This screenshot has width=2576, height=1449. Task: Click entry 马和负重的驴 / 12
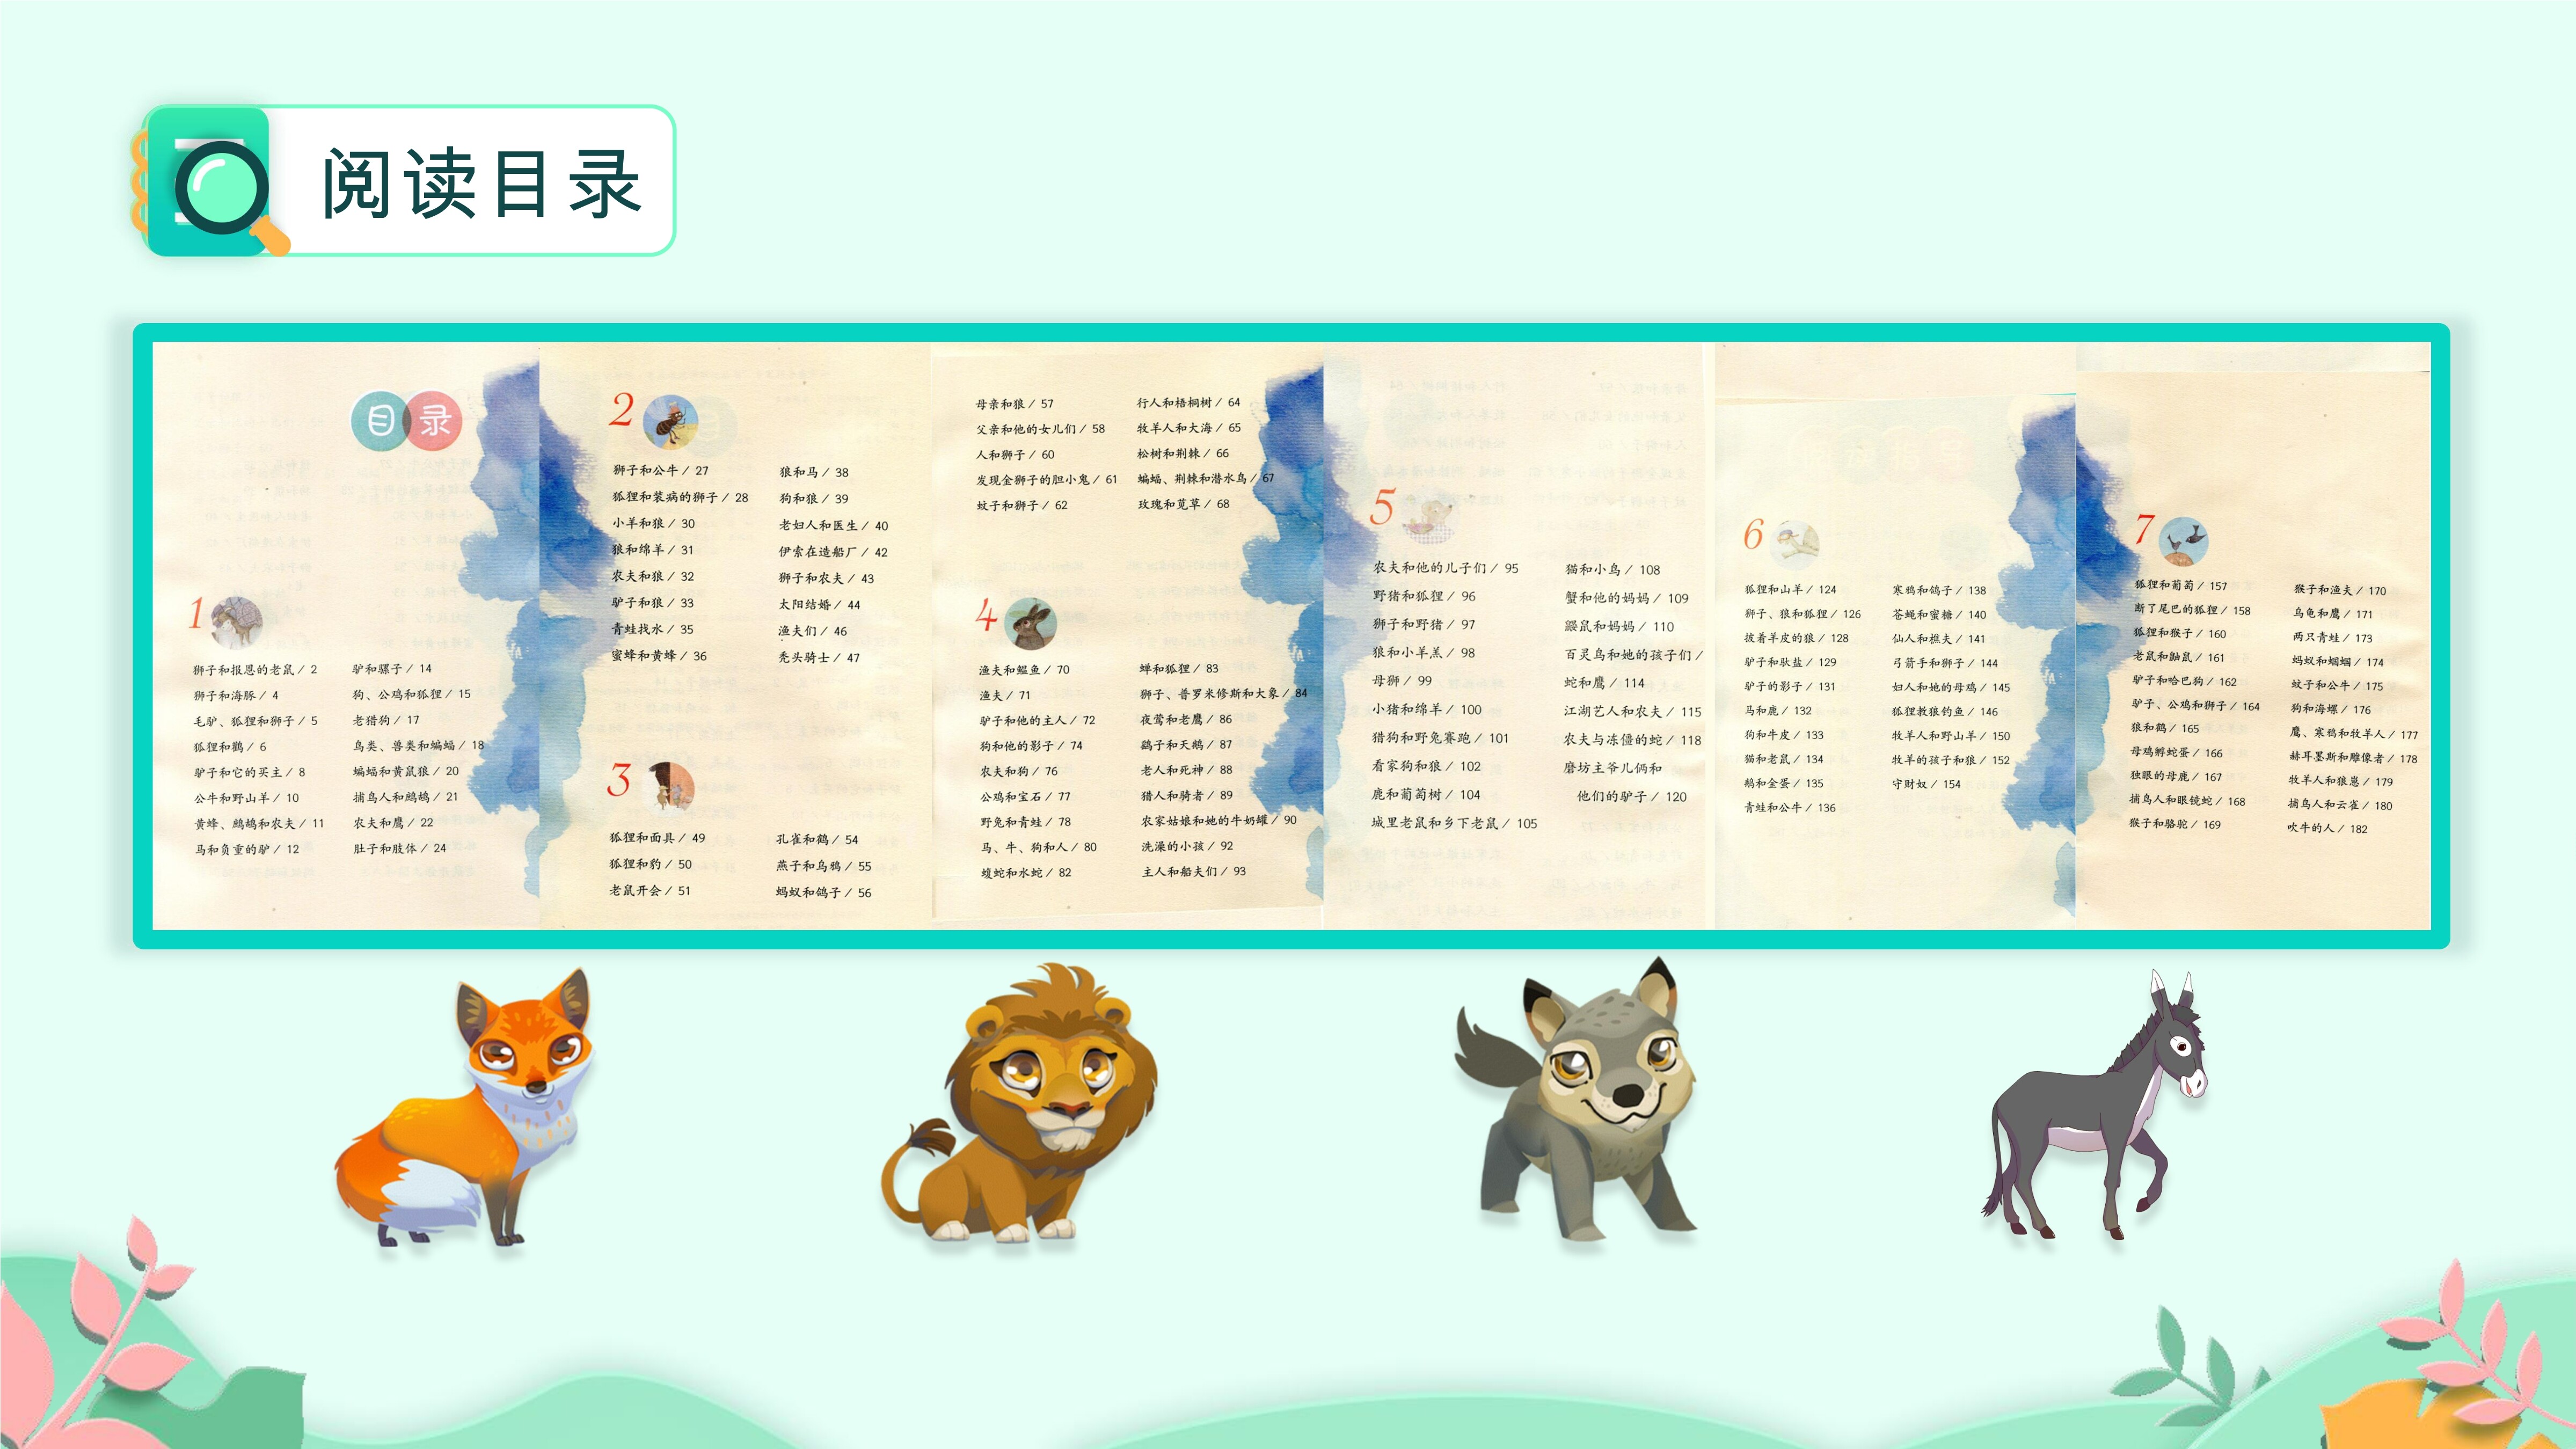point(247,849)
